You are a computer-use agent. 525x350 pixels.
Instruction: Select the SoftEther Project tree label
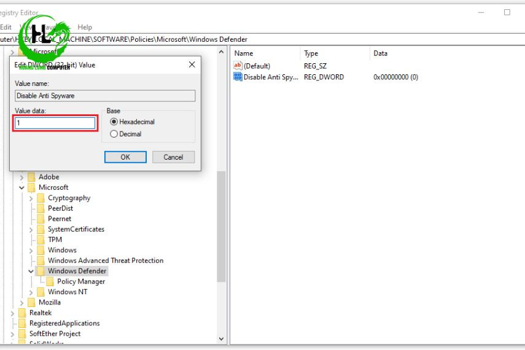(55, 333)
